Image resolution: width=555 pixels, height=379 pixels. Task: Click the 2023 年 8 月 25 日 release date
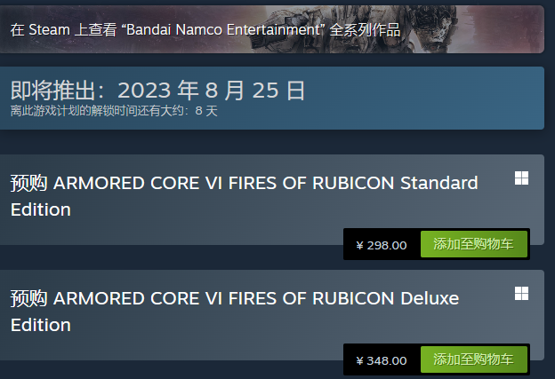pyautogui.click(x=211, y=91)
